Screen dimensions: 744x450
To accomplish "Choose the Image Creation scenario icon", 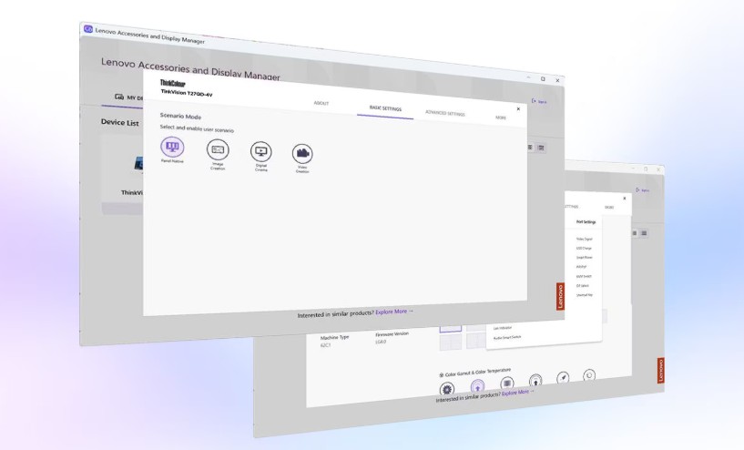I will click(218, 148).
